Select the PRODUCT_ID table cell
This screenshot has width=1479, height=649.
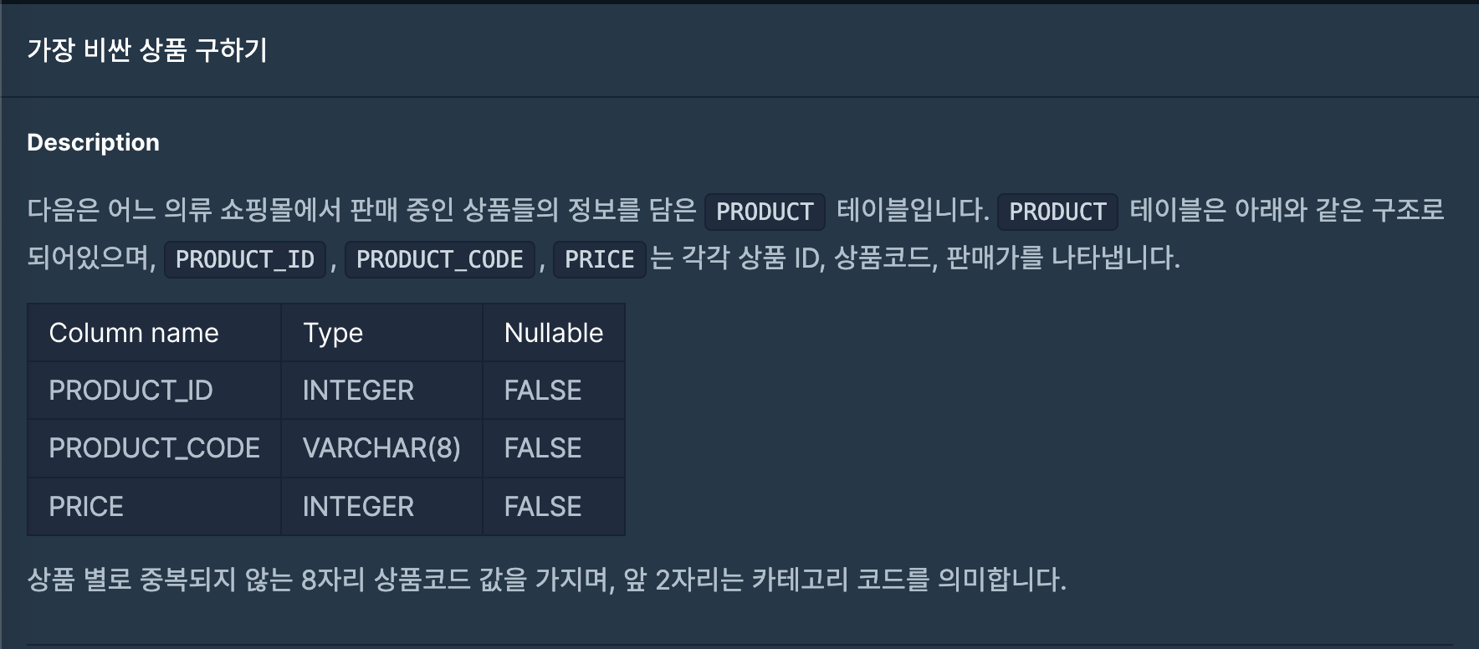130,391
